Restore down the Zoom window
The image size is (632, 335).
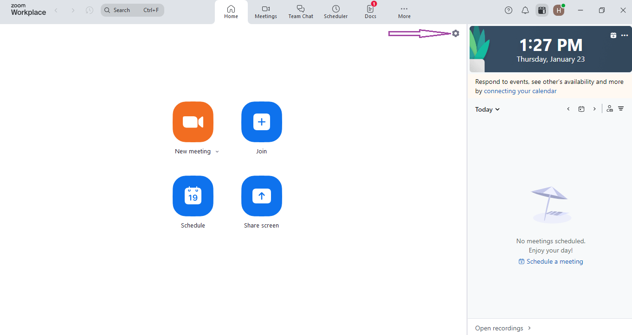(602, 10)
